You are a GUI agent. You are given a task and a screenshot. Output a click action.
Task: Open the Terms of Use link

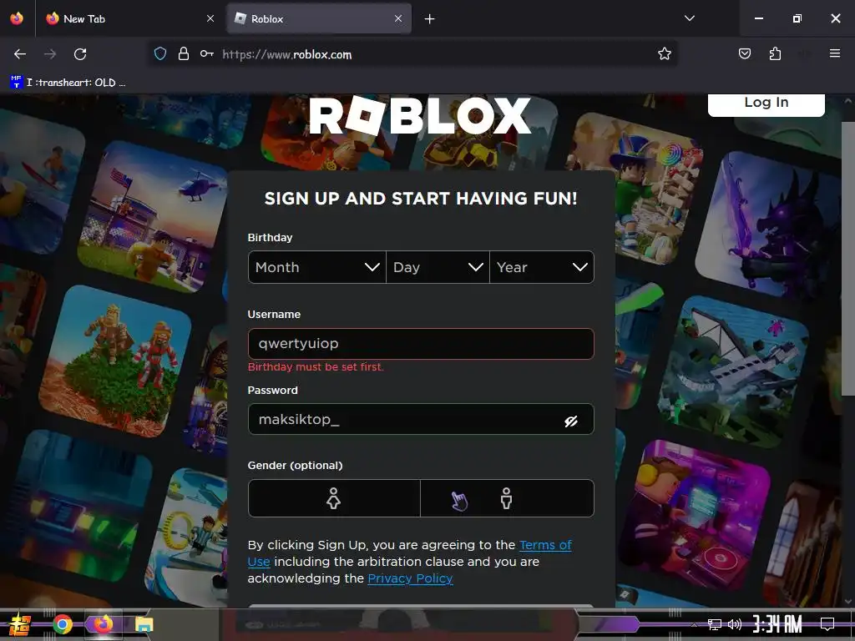point(409,553)
